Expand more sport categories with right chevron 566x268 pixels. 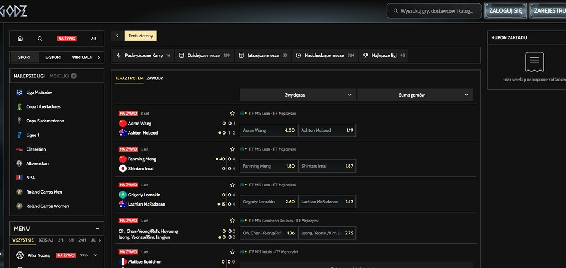(x=99, y=57)
